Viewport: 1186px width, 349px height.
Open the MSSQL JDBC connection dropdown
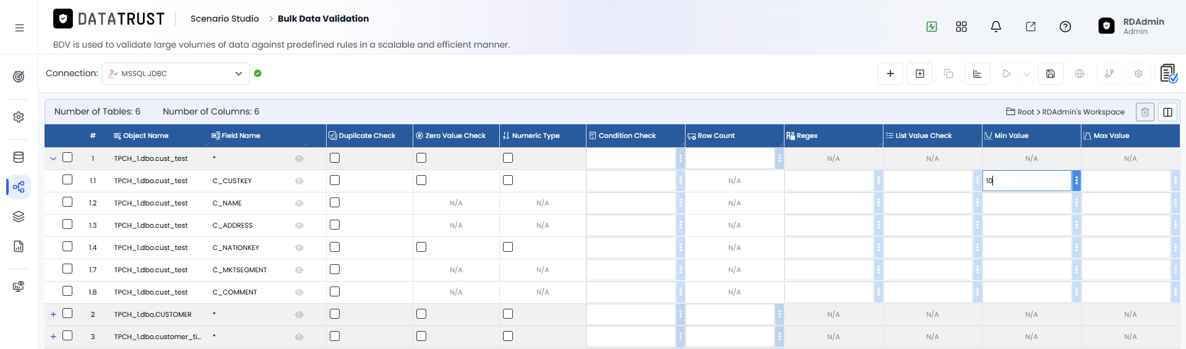point(176,74)
